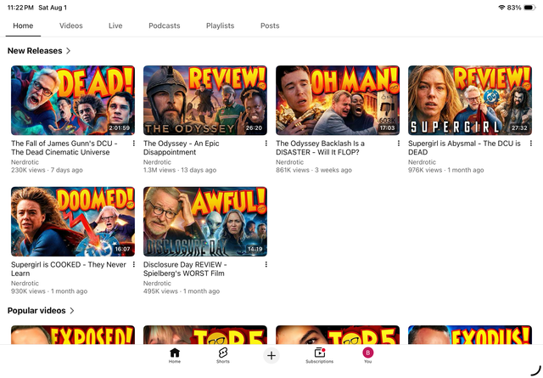Image resolution: width=543 pixels, height=378 pixels.
Task: Play the SUPERGIRL REVIEW! thumbnail video
Action: tap(469, 100)
